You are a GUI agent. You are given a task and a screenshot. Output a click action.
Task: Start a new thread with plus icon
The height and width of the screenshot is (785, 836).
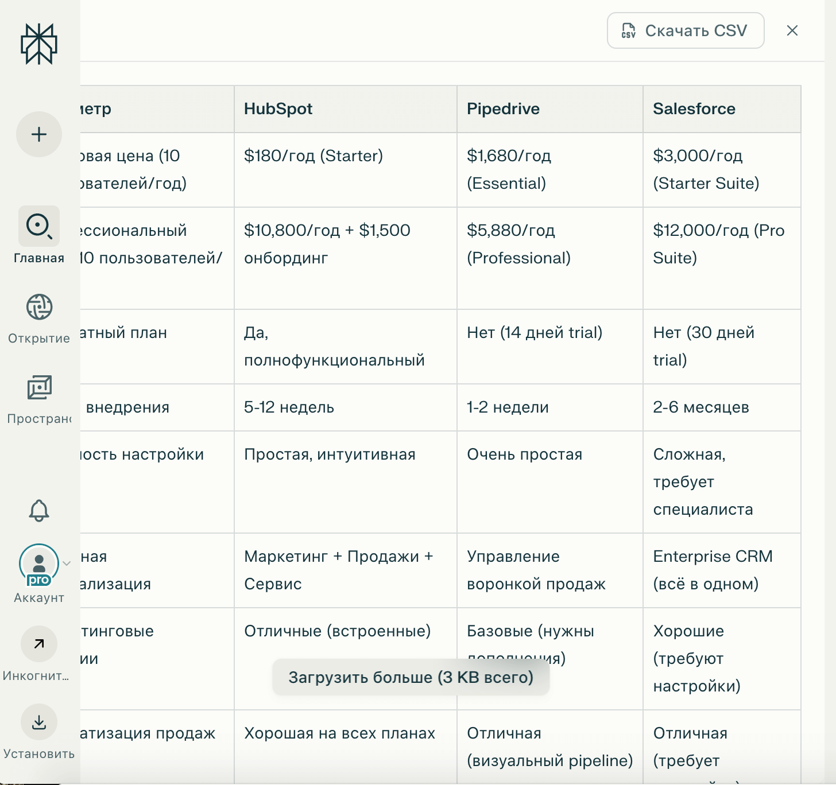39,134
